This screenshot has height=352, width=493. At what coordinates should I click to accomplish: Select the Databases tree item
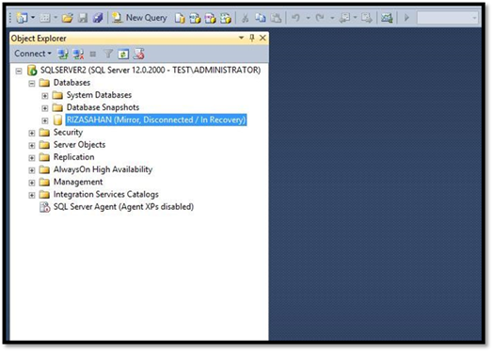pos(72,83)
